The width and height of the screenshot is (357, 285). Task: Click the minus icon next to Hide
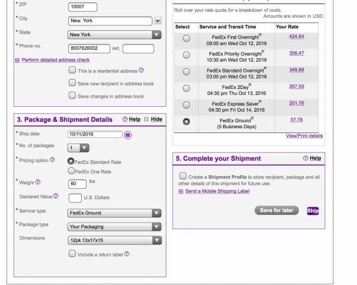coord(146,119)
